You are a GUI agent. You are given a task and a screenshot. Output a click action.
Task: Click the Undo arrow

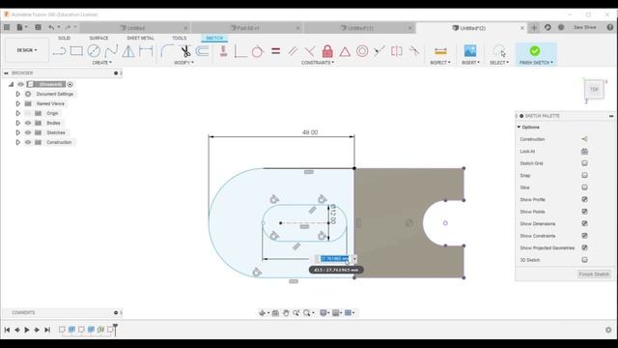click(51, 27)
